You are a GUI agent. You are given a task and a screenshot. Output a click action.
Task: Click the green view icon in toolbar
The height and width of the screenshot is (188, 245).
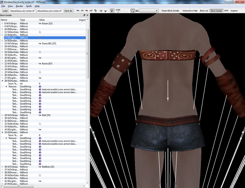[x=82, y=11]
